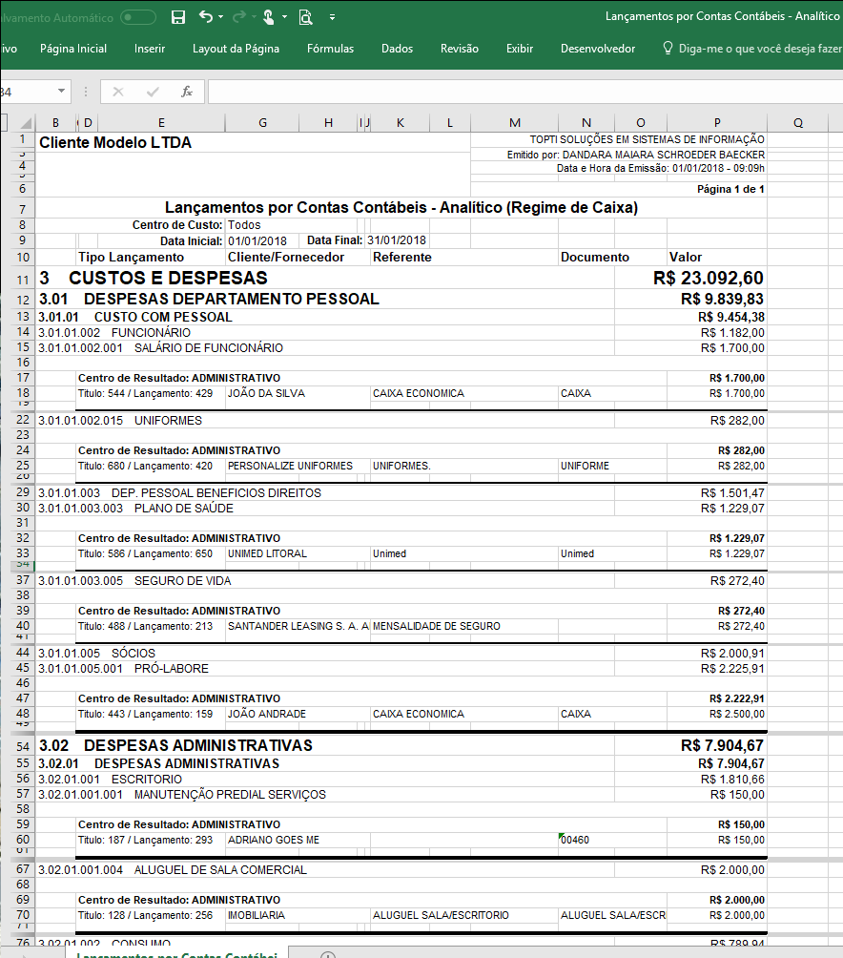Click the report title 'Lançamentos por Contas Contábeis - Analítico (Regime de Caixa)'

point(401,208)
